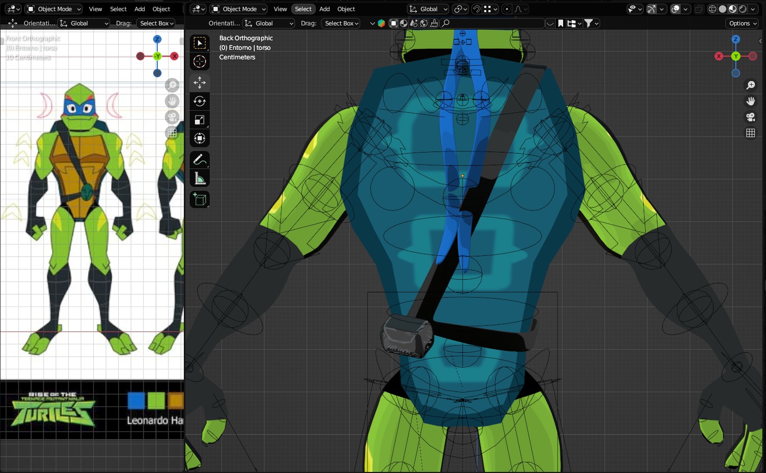This screenshot has width=766, height=473.
Task: Toggle proportional editing in right viewport header
Action: [x=507, y=9]
